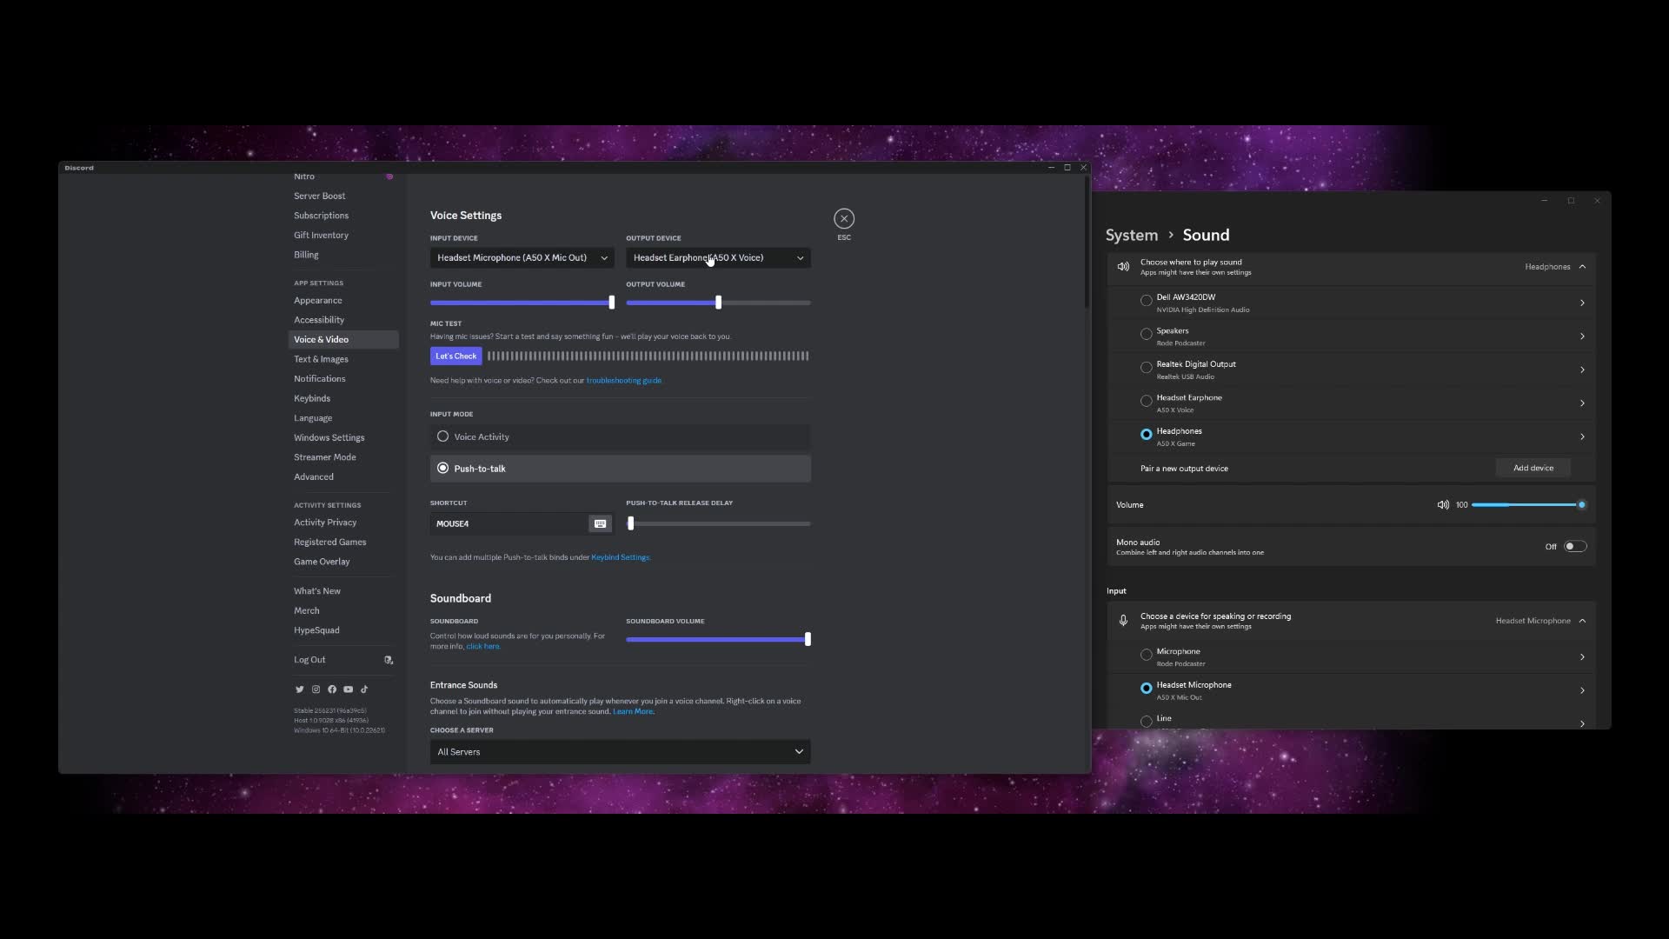Click the TikTok icon in sidebar footer

364,689
